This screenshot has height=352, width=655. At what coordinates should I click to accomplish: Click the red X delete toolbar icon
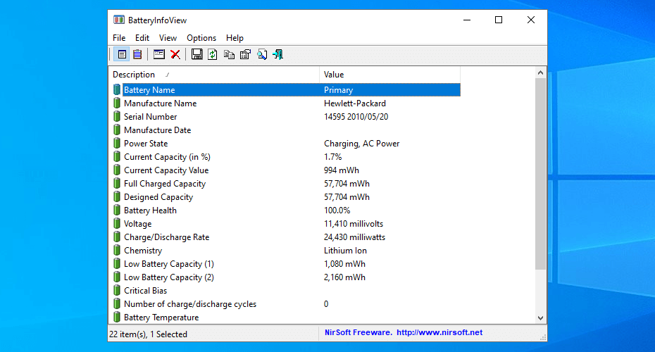coord(175,54)
